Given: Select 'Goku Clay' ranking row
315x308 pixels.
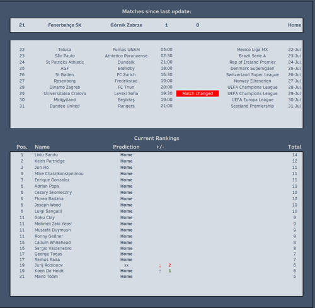Looking at the screenshot, I should (x=156, y=217).
